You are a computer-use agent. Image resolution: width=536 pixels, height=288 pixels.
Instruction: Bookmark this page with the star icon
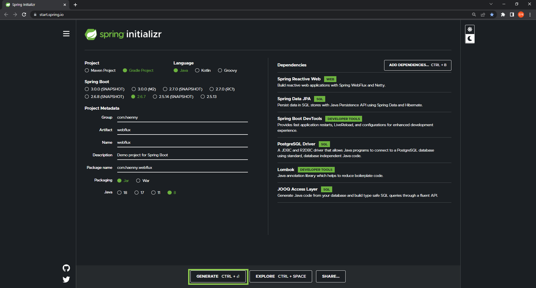[492, 14]
